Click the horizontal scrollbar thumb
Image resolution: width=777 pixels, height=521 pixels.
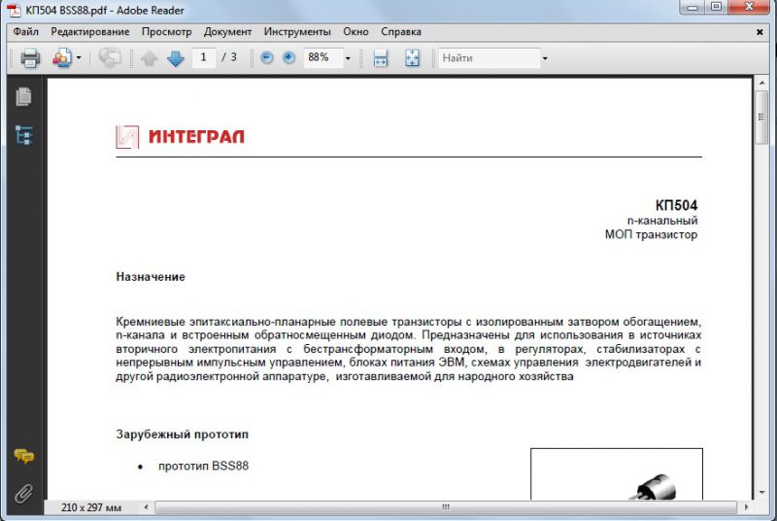point(446,507)
